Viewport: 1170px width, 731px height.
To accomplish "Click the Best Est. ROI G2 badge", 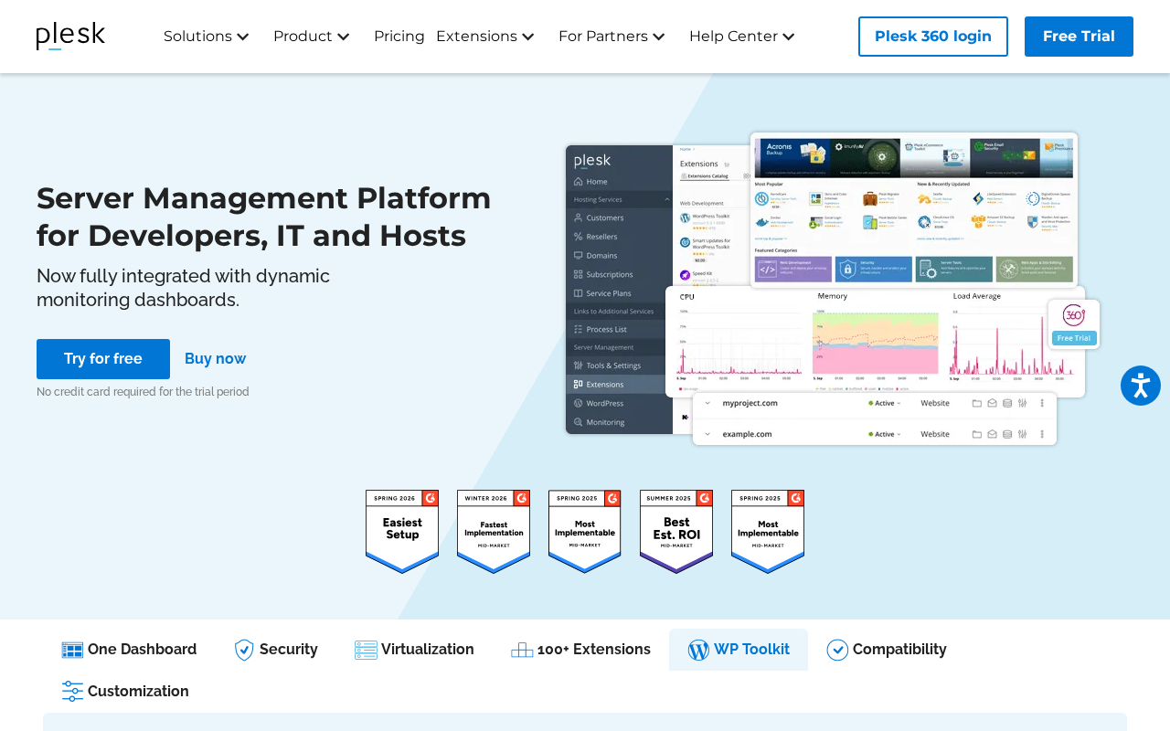I will coord(676,532).
